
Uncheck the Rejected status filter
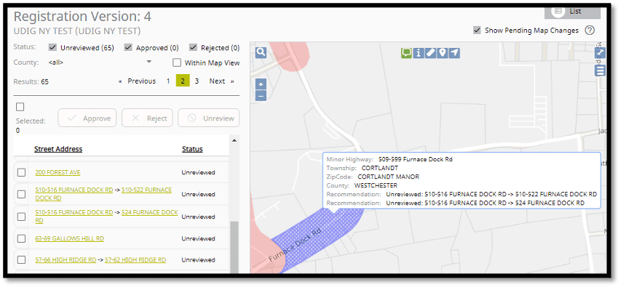[x=193, y=47]
